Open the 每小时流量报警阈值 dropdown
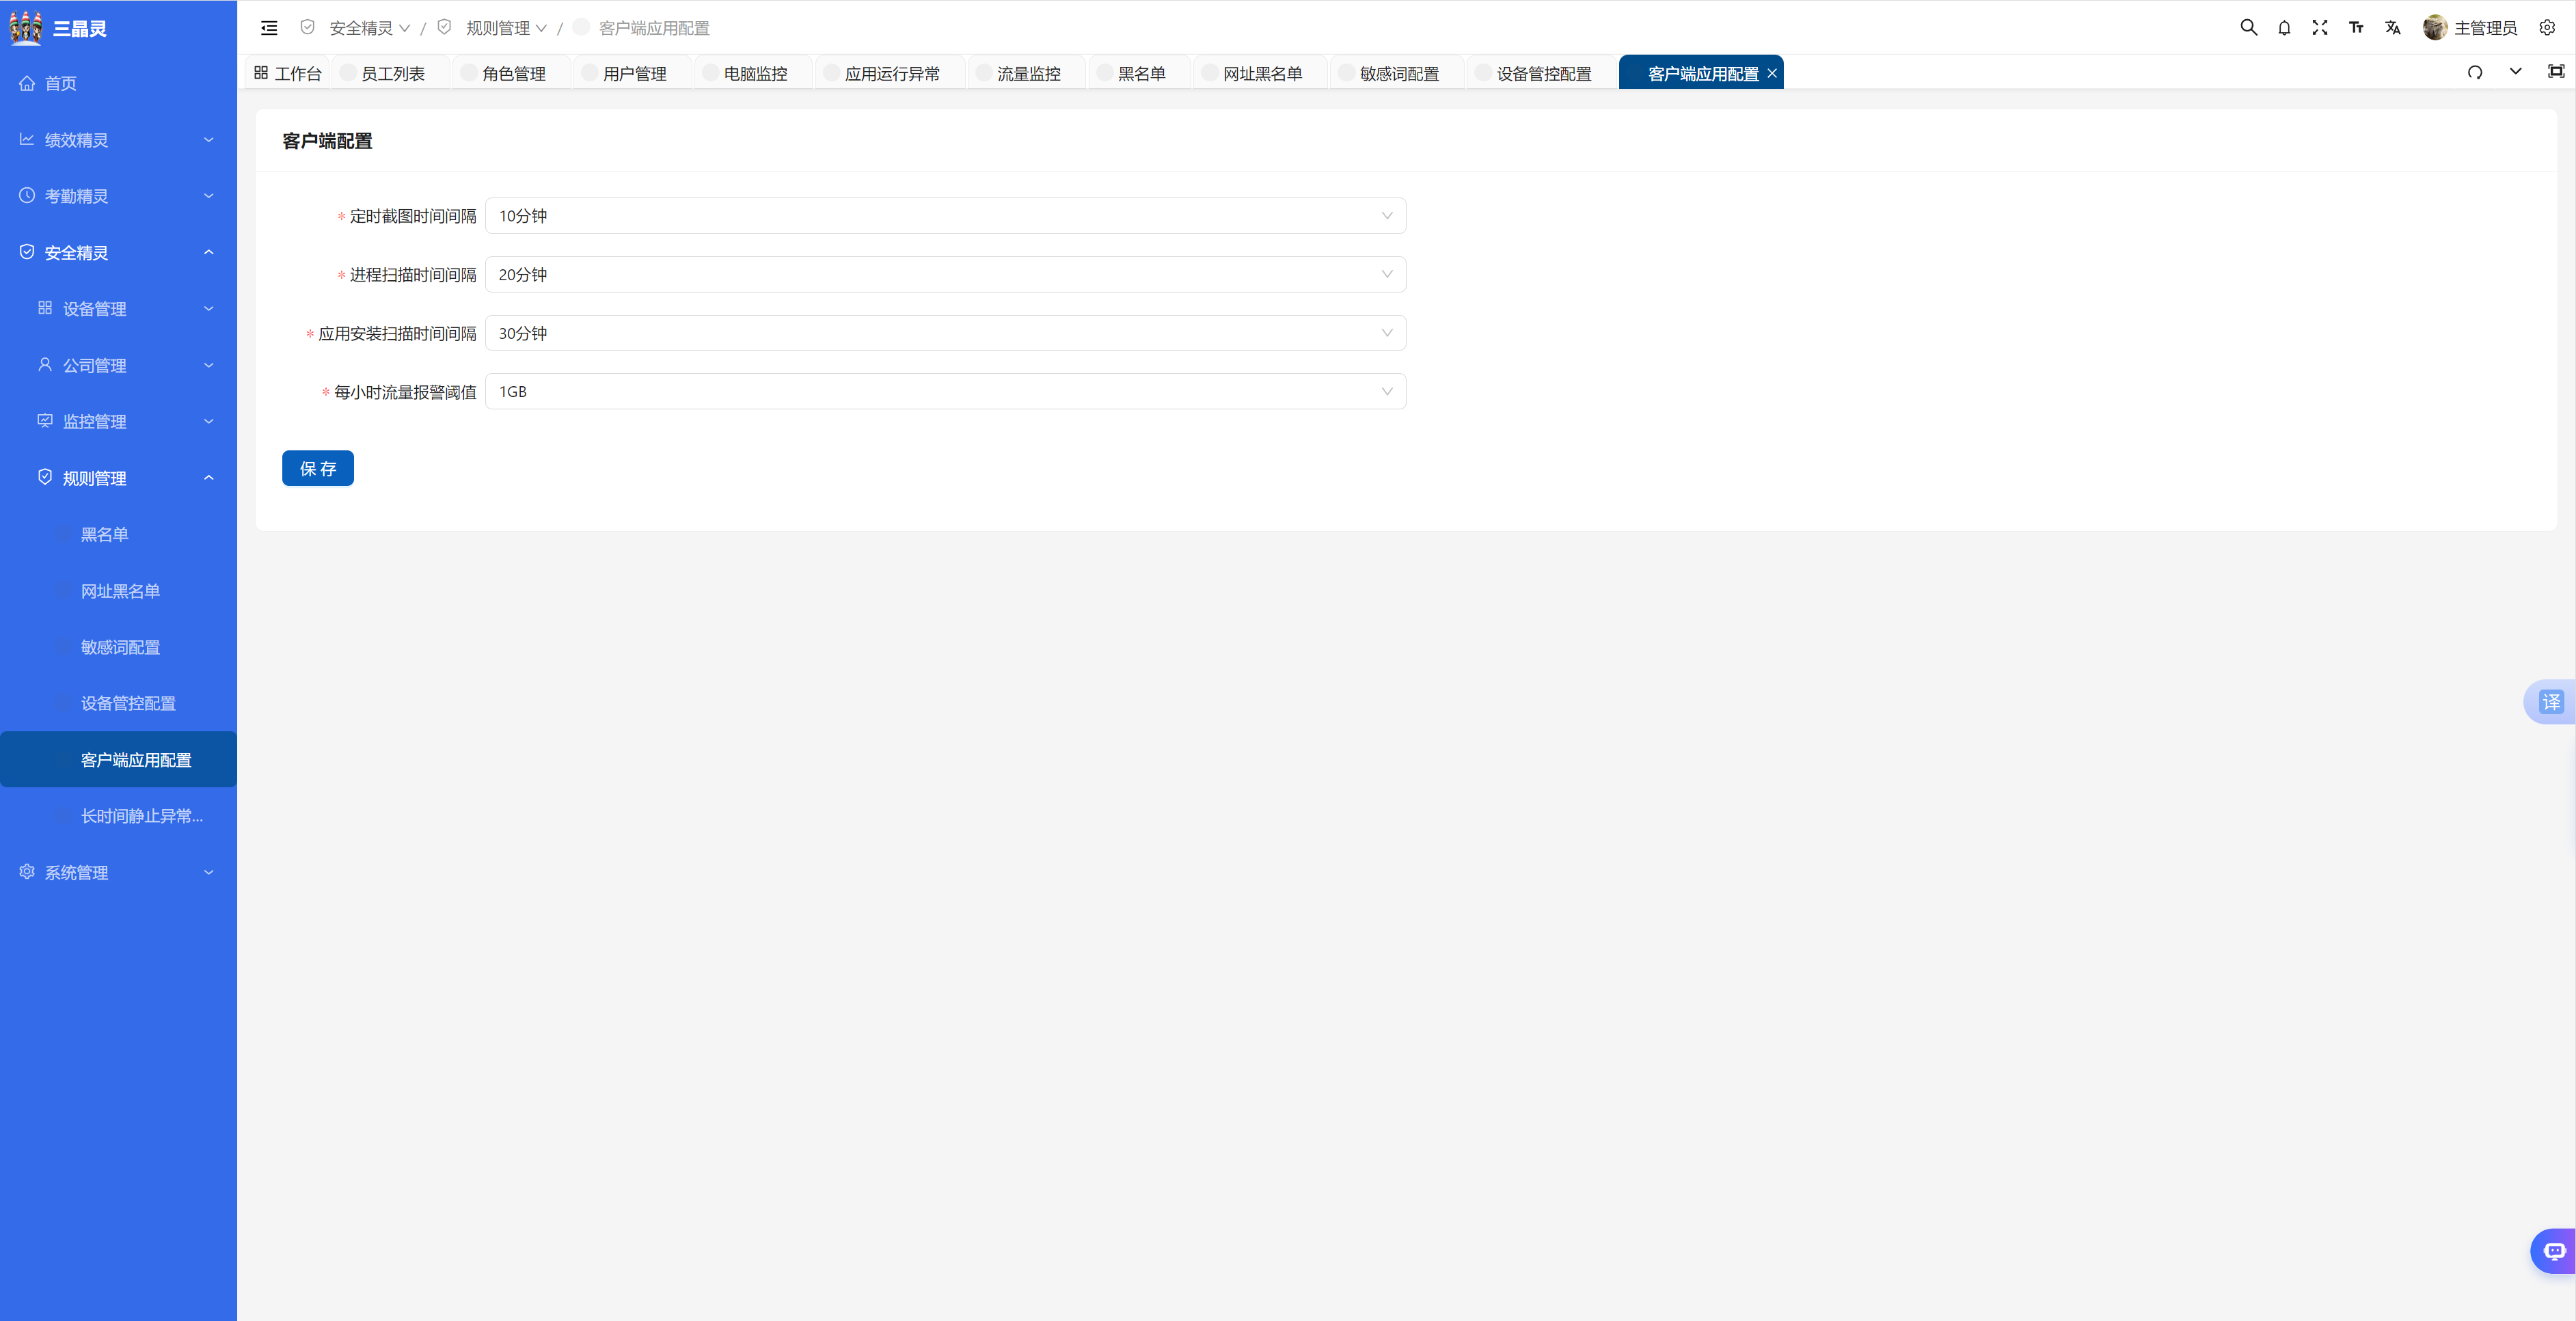Image resolution: width=2576 pixels, height=1321 pixels. click(x=945, y=392)
